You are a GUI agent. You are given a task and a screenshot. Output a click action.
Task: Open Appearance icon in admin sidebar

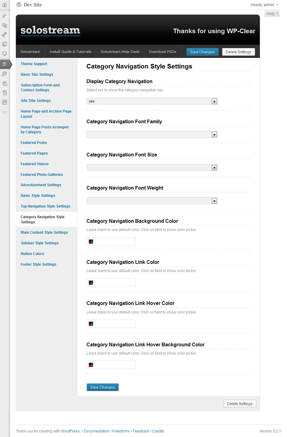[x=4, y=64]
